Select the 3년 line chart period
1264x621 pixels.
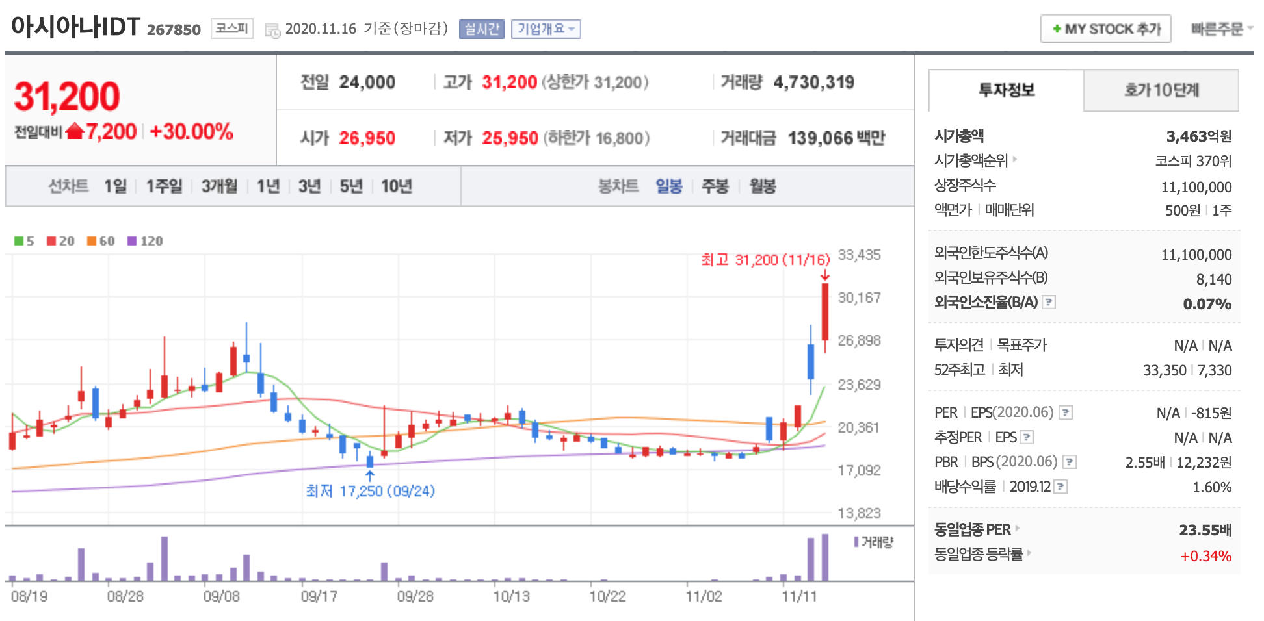tap(309, 186)
